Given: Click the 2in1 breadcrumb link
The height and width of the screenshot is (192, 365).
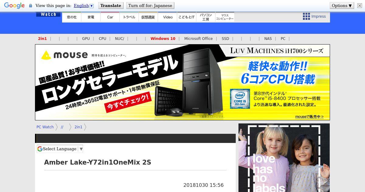Looking at the screenshot, I should 78,127.
